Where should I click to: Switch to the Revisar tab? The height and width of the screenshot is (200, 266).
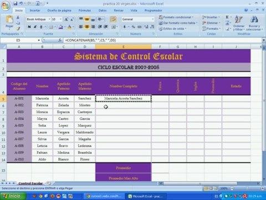pyautogui.click(x=119, y=11)
